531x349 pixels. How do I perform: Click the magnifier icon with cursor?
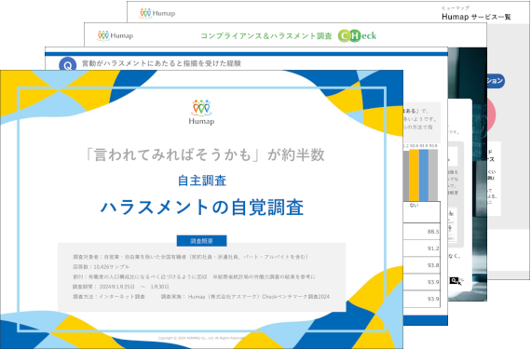(456, 281)
